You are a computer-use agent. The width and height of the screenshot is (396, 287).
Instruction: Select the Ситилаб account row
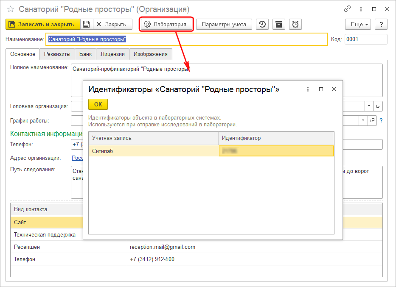coord(153,151)
